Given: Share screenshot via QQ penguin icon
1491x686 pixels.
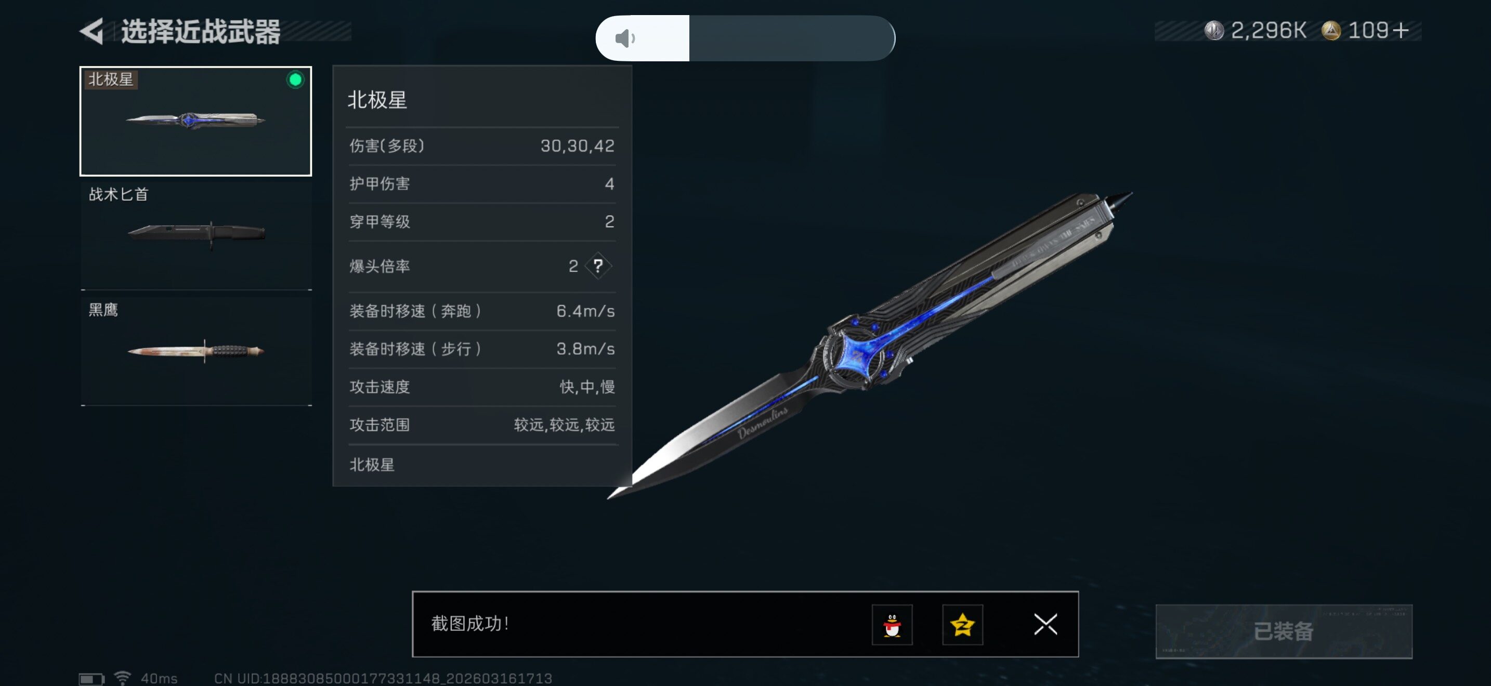Looking at the screenshot, I should pyautogui.click(x=892, y=625).
